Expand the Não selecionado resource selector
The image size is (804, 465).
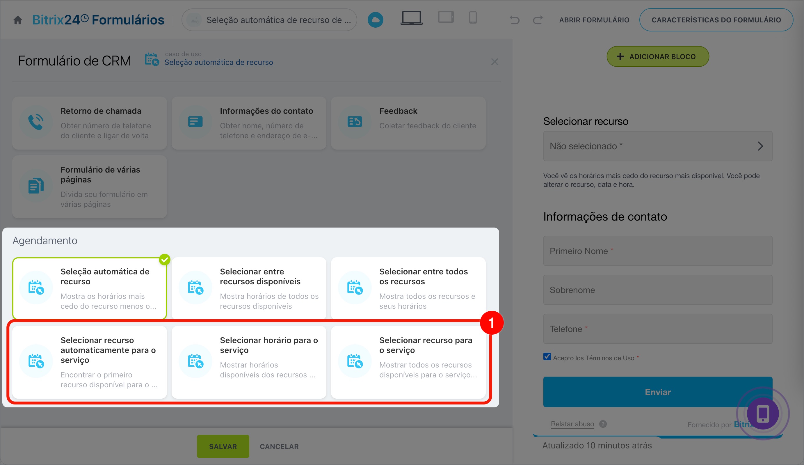point(658,146)
